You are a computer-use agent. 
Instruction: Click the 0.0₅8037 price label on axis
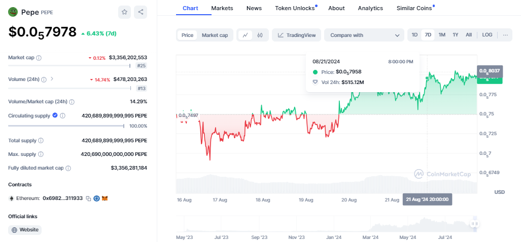[490, 70]
